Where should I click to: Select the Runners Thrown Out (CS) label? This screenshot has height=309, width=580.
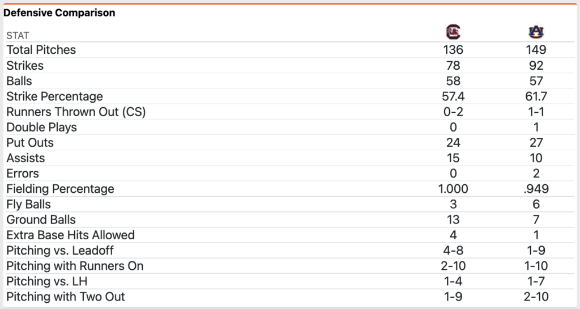tap(76, 112)
